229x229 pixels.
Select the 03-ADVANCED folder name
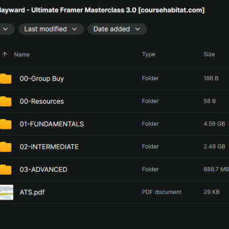pyautogui.click(x=44, y=169)
